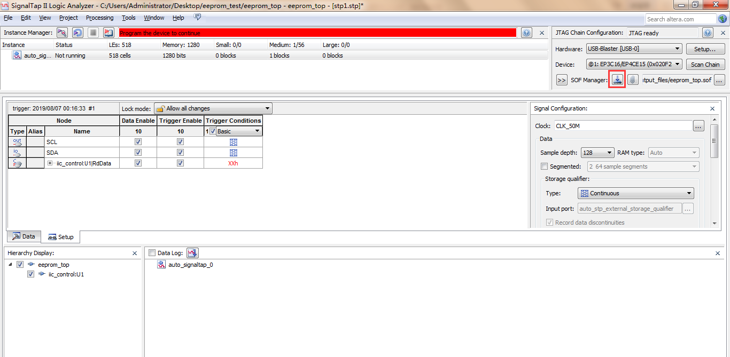Open Storage qualifier Type Continuous dropdown
730x357 pixels.
(636, 193)
